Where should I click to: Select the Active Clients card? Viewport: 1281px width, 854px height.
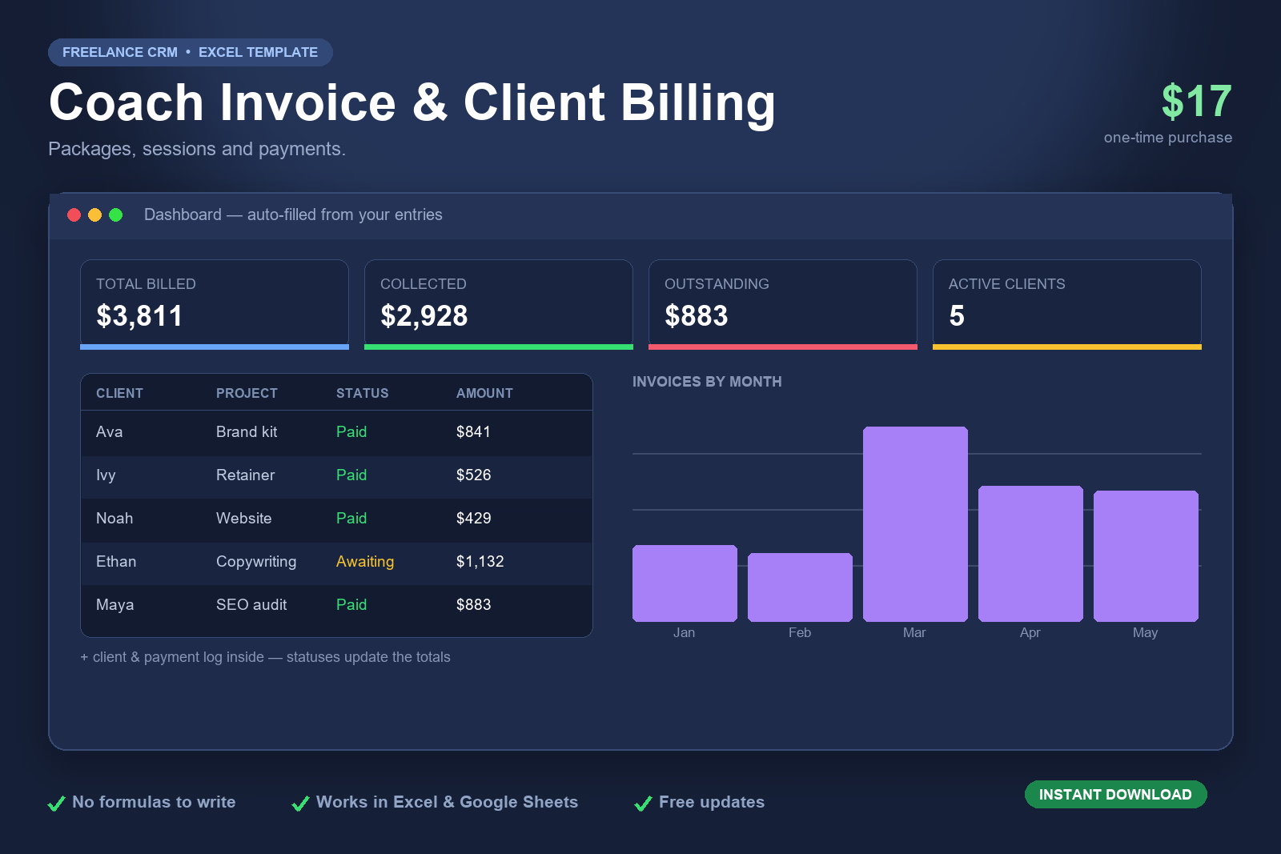coord(1067,304)
